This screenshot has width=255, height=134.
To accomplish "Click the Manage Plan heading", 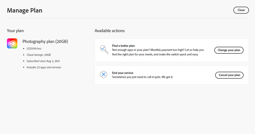I will pyautogui.click(x=25, y=10).
